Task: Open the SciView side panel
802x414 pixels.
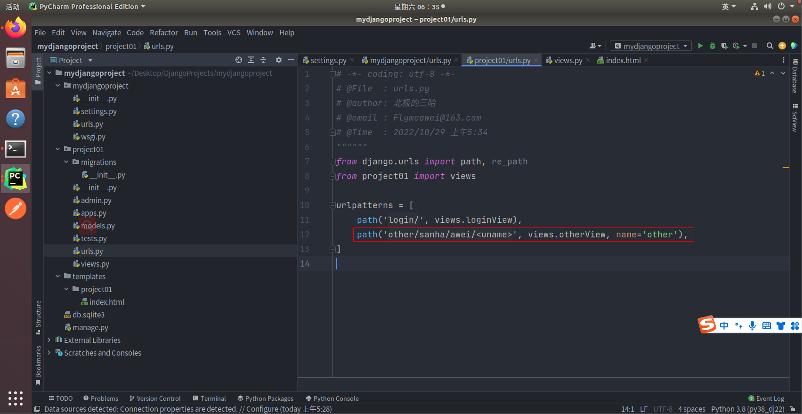Action: point(795,118)
